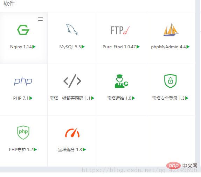The width and height of the screenshot is (201, 177).
Task: Click the 宝塔跑分 orange speedometer icon
Action: 72,133
